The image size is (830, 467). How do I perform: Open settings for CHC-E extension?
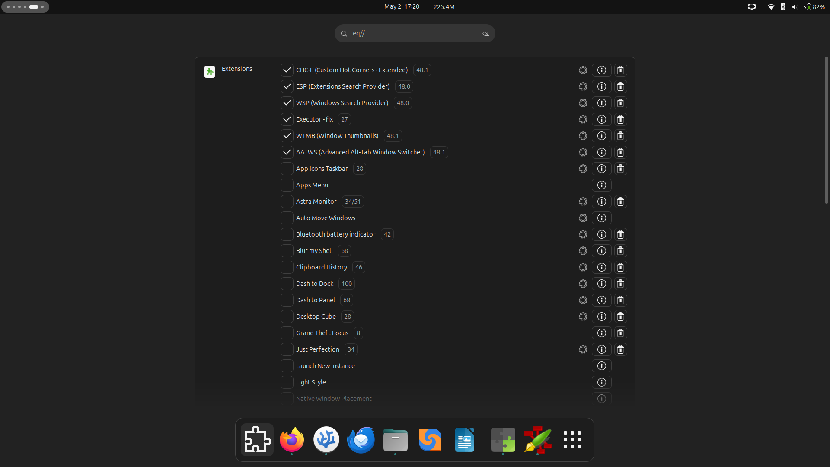[x=583, y=70]
